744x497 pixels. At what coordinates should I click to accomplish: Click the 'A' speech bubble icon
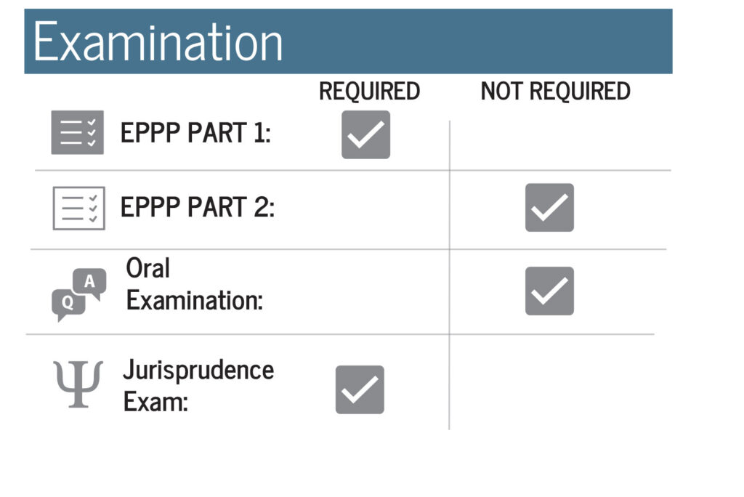(x=89, y=281)
